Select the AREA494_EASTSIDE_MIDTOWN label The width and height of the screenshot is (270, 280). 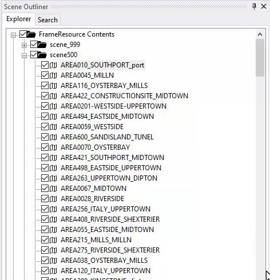click(x=107, y=117)
